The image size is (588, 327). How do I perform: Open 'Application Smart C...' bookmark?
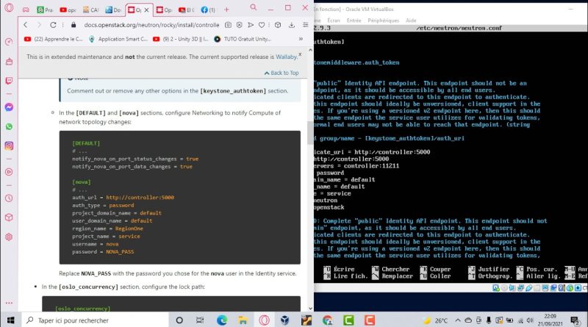[x=118, y=39]
